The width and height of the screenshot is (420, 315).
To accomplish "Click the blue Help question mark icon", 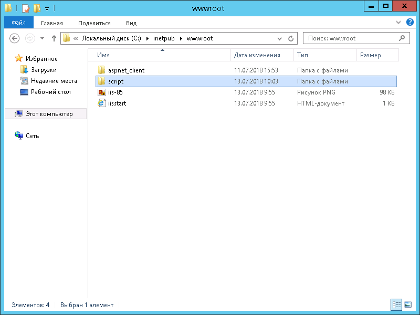I will 410,23.
